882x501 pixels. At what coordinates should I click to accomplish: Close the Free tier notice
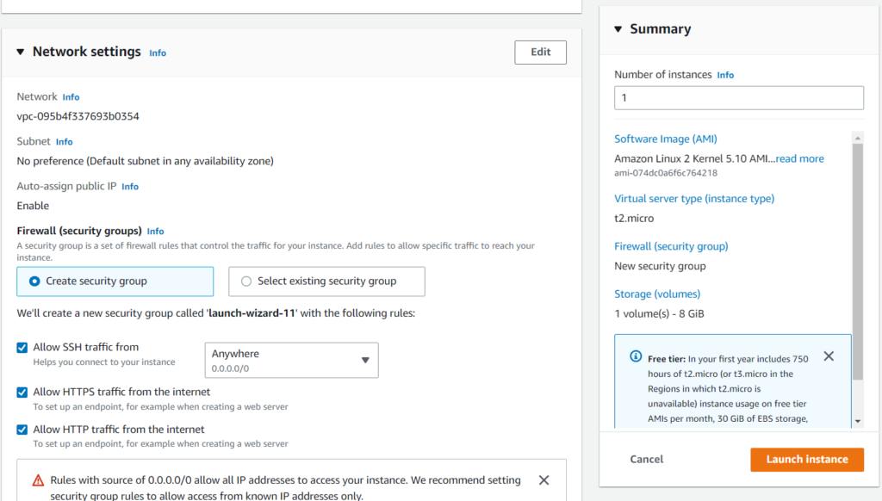tap(829, 356)
